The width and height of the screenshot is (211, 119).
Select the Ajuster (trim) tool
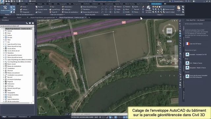[136, 7]
